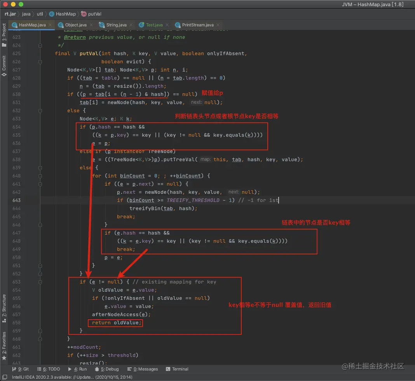The width and height of the screenshot is (415, 381).
Task: Click the putVal method name in declaration
Action: point(89,54)
